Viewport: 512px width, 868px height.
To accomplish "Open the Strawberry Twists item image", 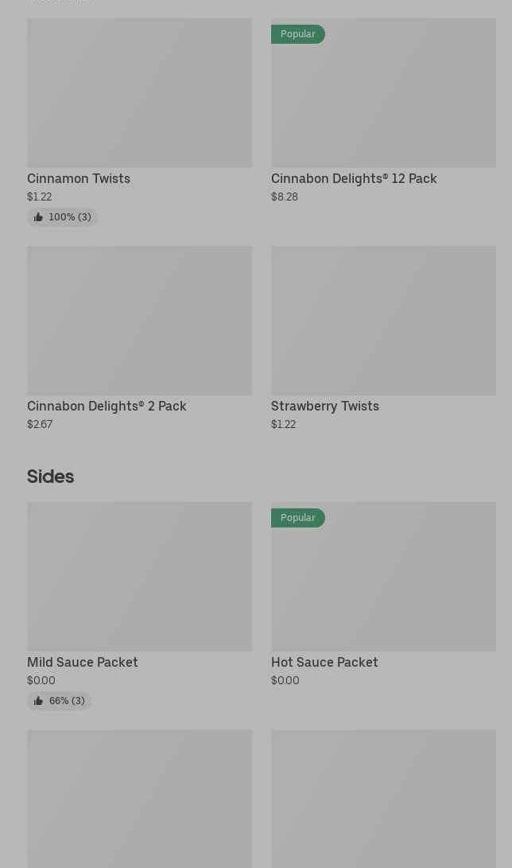I will (x=383, y=321).
